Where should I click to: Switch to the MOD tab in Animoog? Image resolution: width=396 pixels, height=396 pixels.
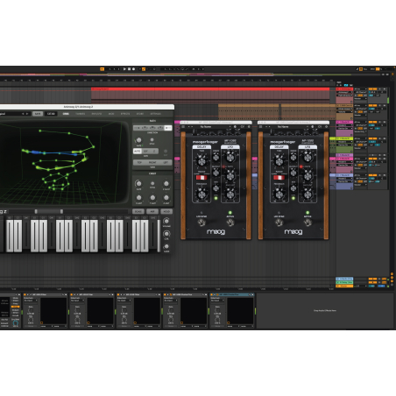pos(111,114)
